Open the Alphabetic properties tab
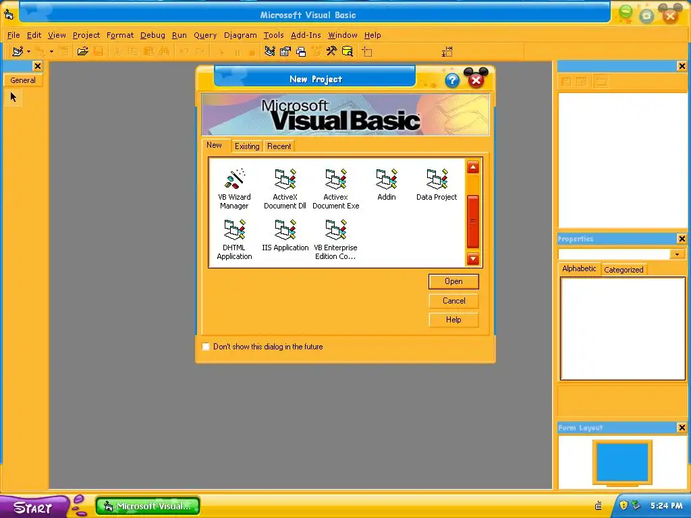 point(579,268)
